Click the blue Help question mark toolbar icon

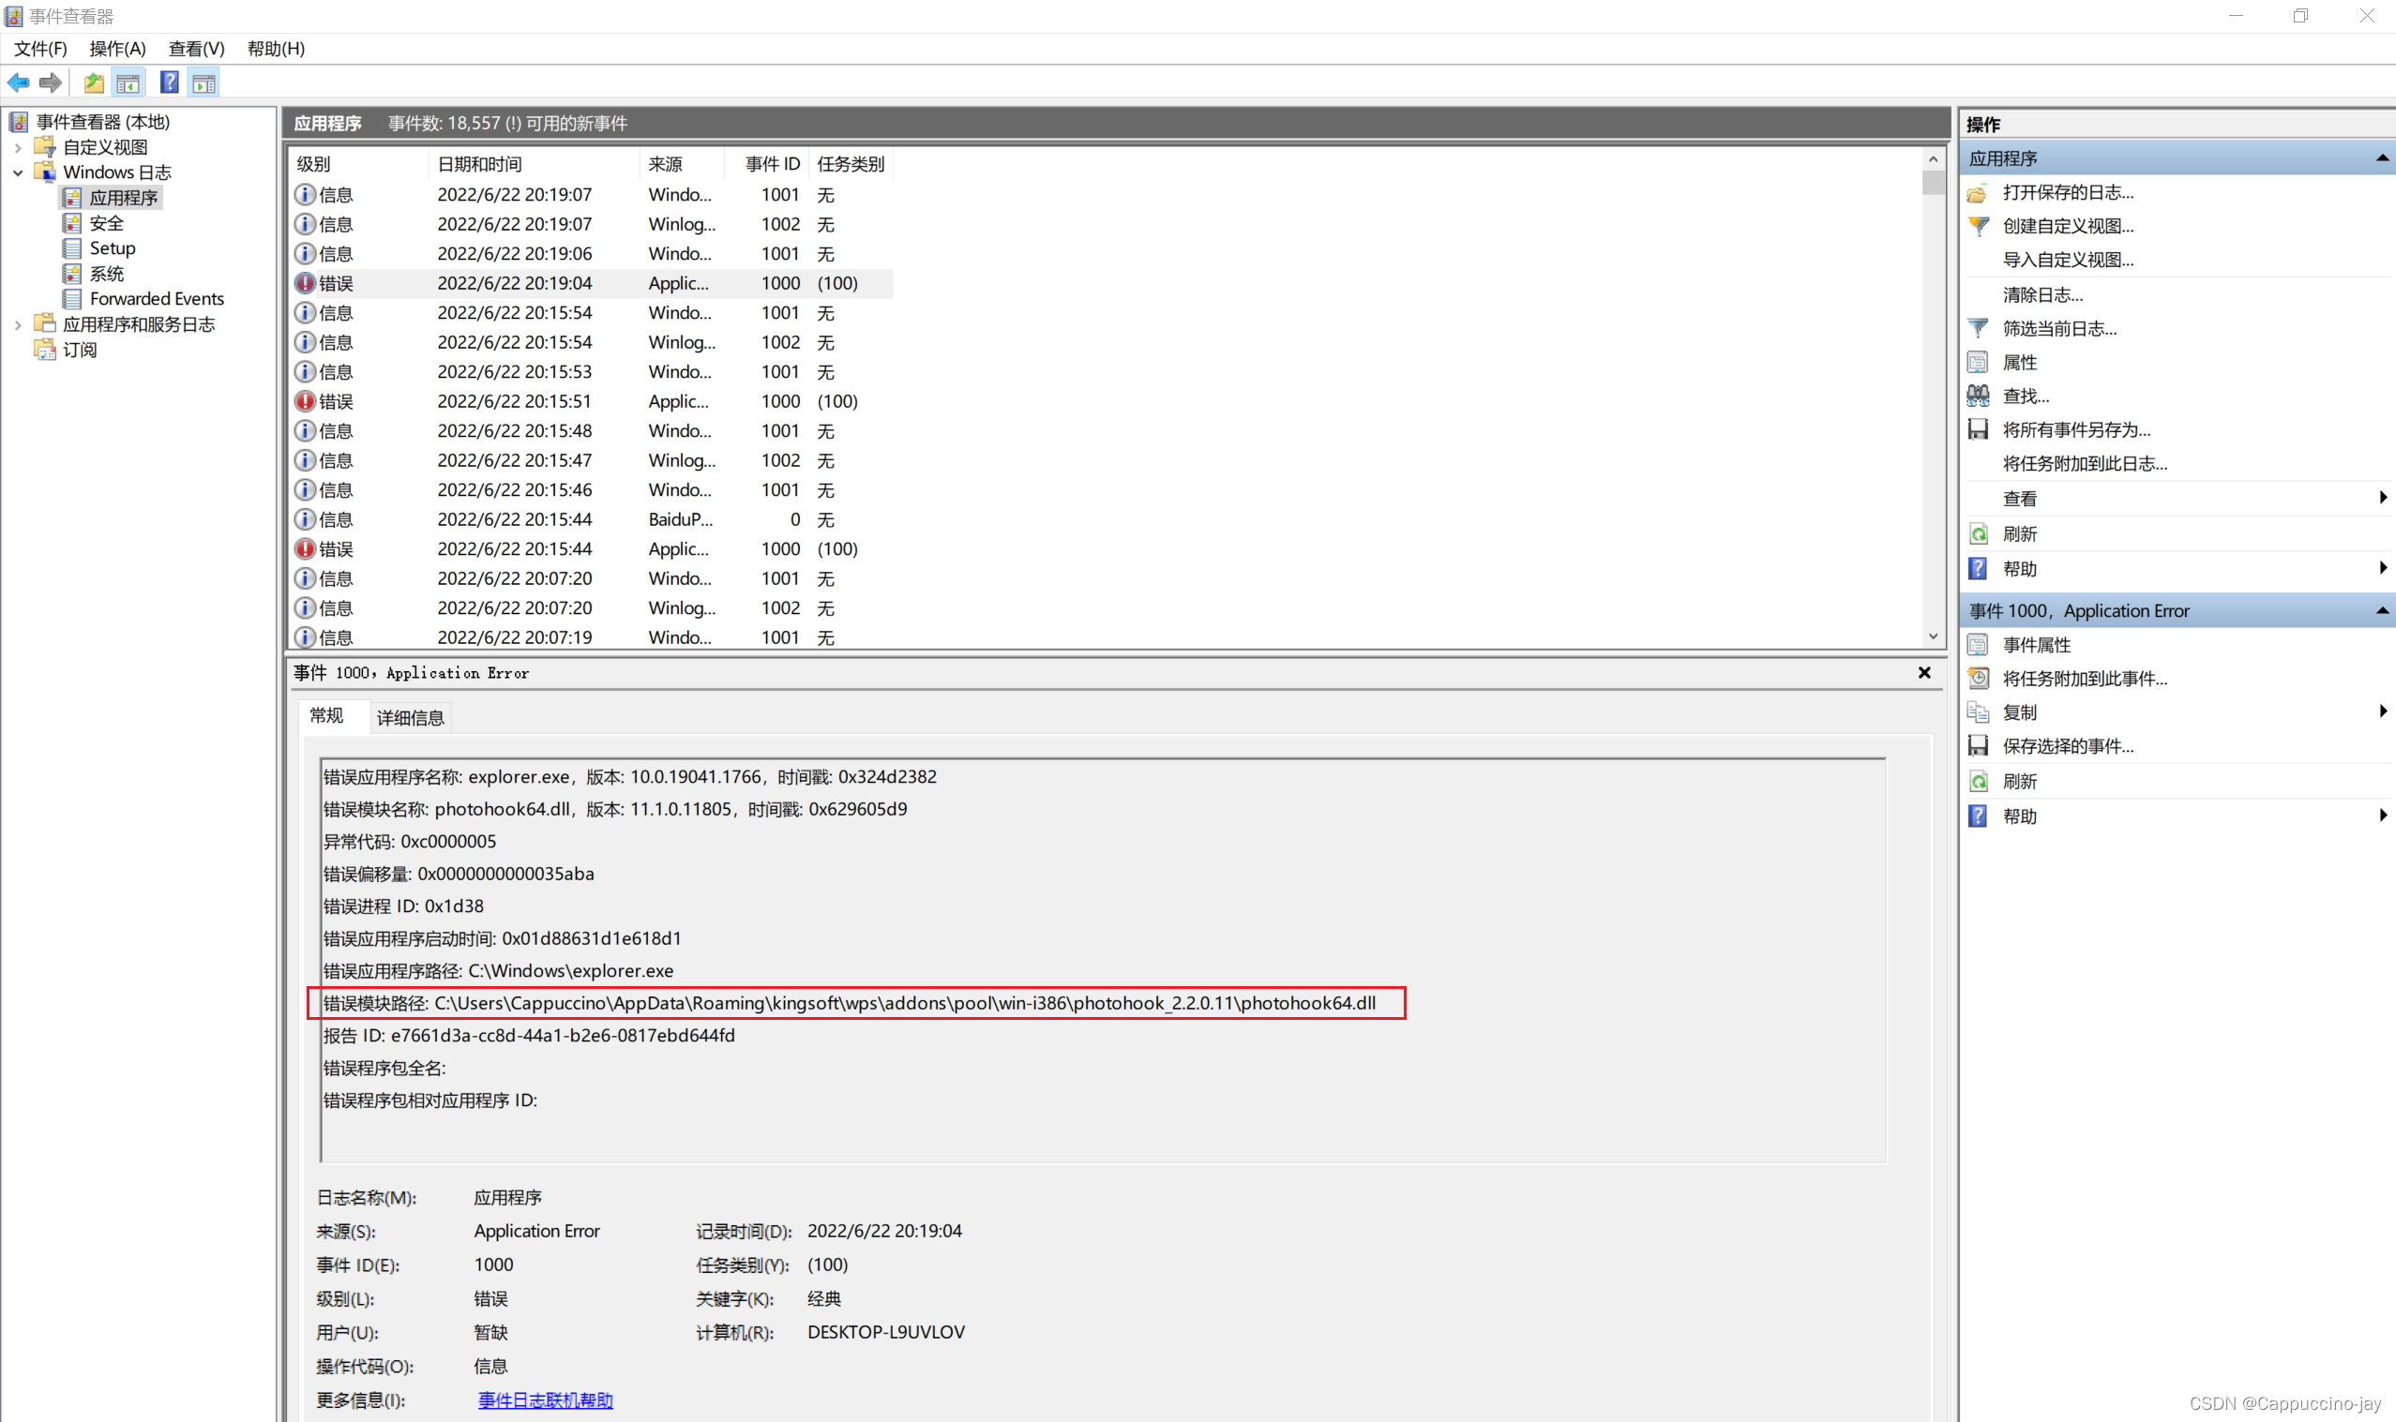(169, 82)
